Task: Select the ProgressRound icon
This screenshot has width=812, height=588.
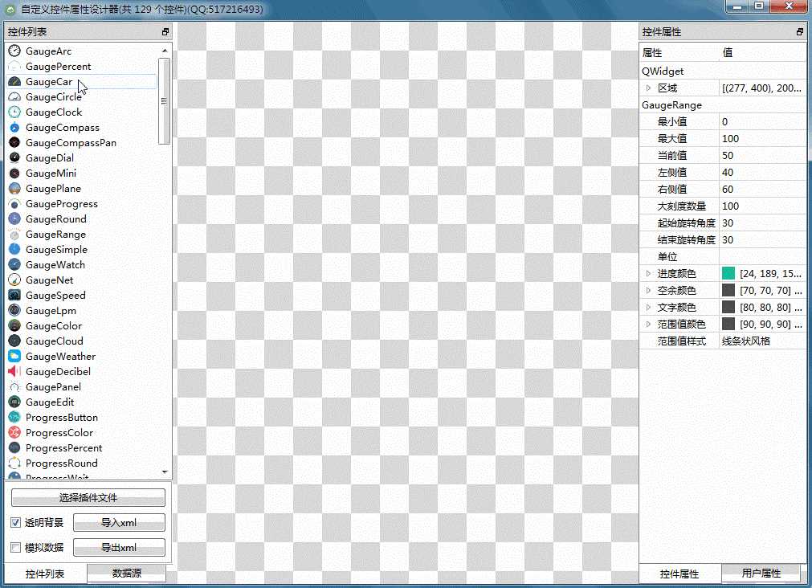Action: [x=14, y=463]
